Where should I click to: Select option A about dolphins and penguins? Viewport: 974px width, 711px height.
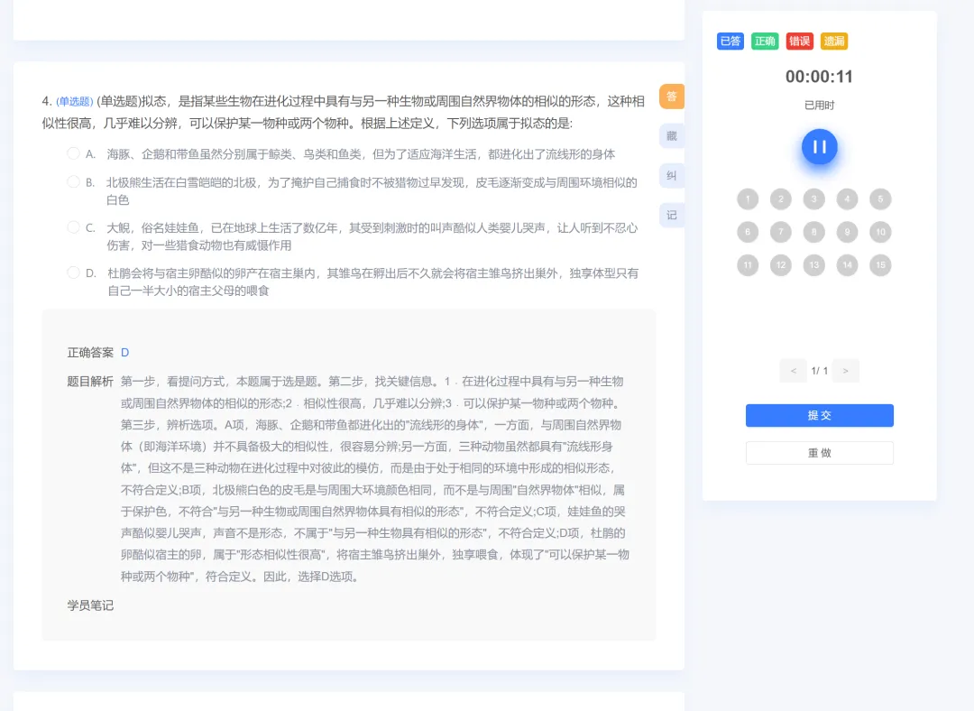click(73, 153)
